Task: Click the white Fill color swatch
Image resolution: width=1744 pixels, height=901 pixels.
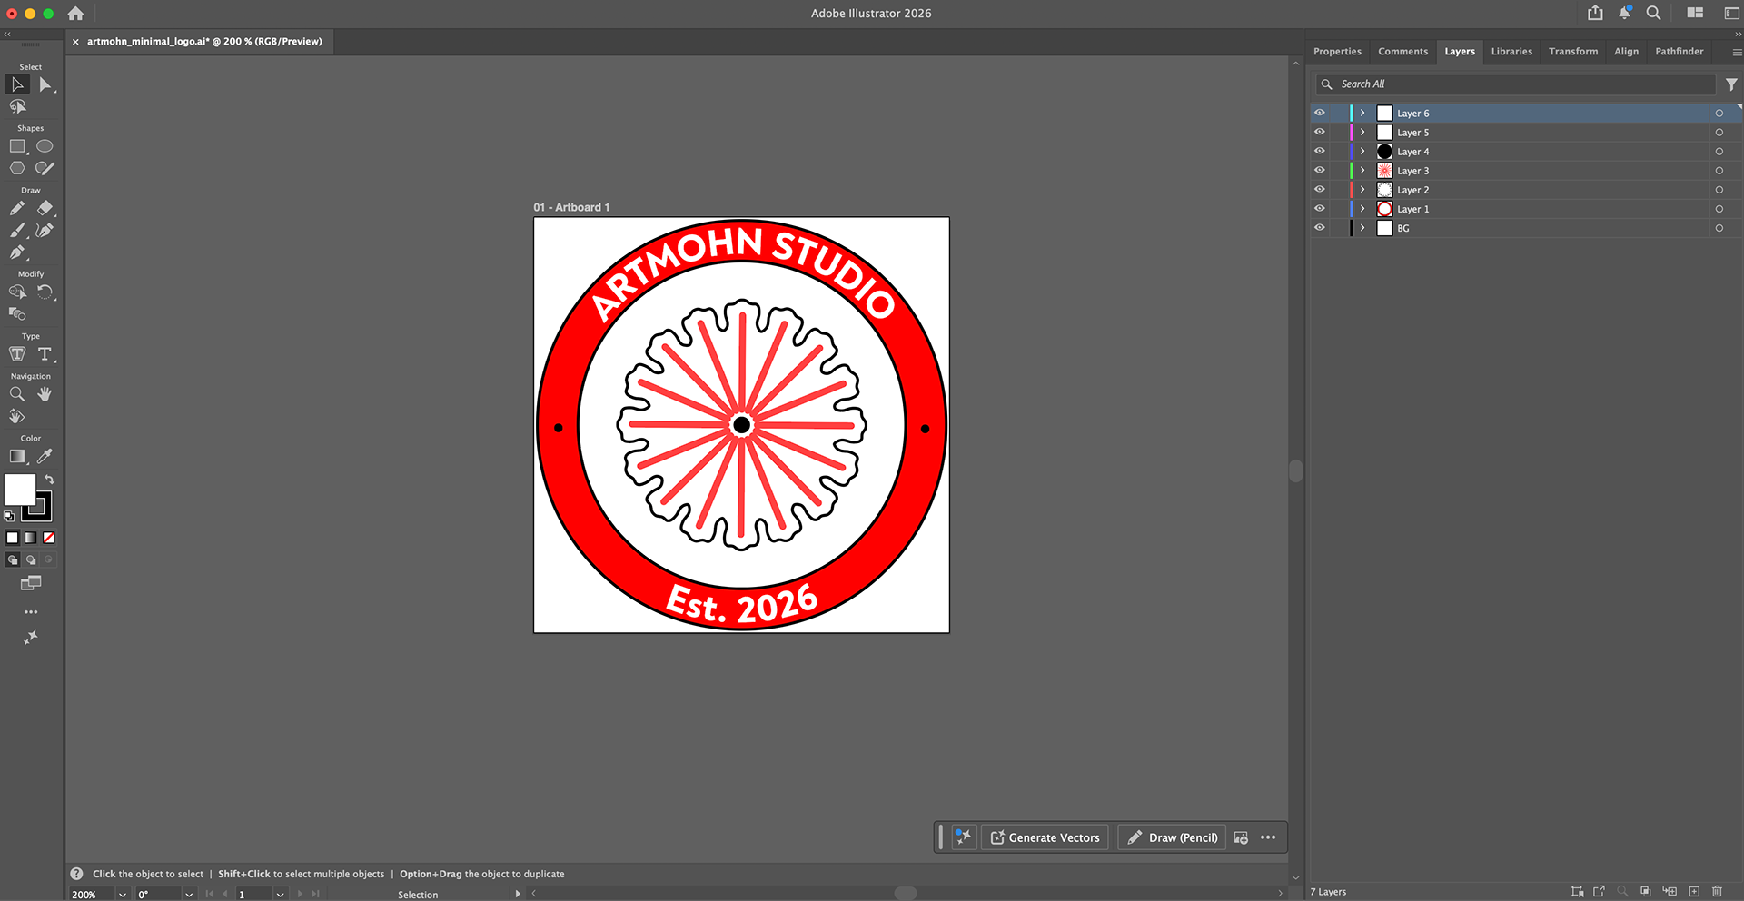Action: click(x=20, y=490)
